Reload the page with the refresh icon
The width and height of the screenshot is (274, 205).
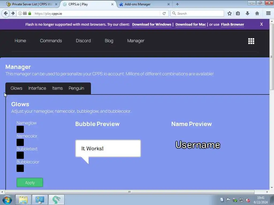click(164, 13)
